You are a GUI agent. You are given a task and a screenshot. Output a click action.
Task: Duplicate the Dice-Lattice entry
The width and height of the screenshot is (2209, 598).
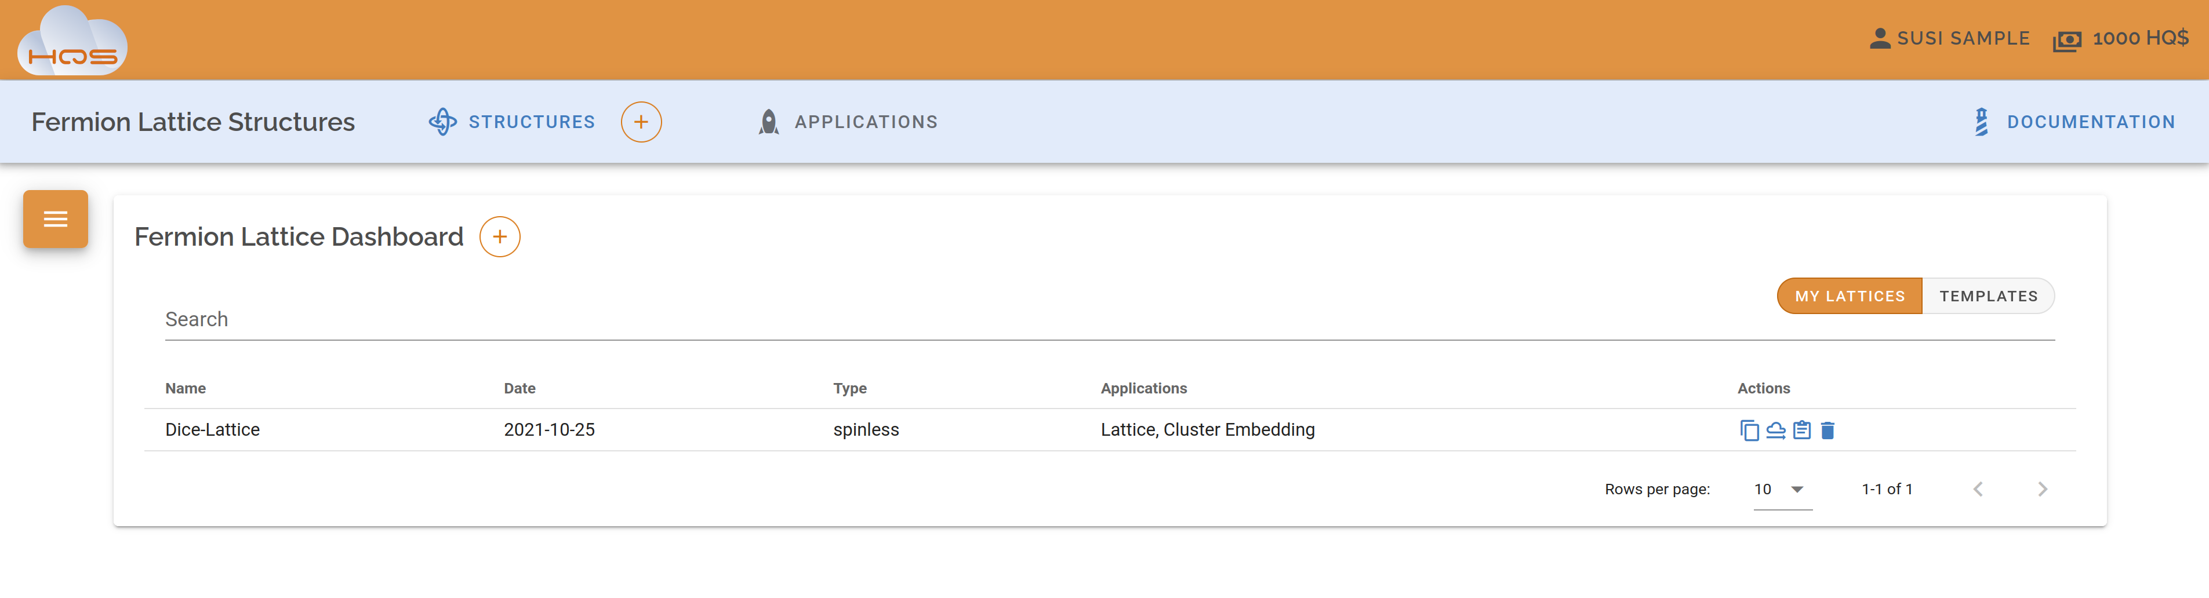(1750, 431)
